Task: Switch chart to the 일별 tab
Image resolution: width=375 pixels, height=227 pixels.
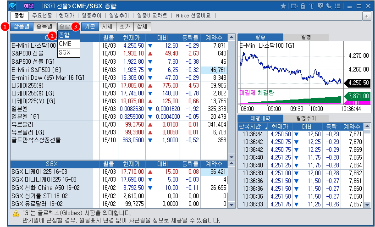Action: pyautogui.click(x=306, y=37)
